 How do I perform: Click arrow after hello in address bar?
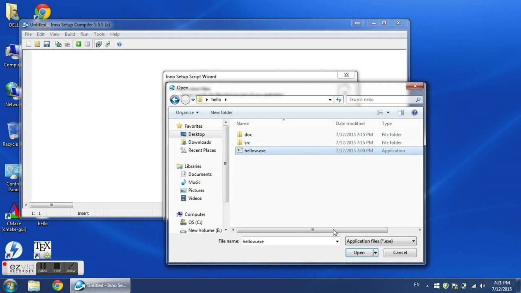point(225,99)
